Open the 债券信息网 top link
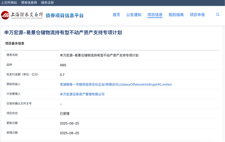Image resolution: width=225 pixels, height=142 pixels. coord(29,3)
